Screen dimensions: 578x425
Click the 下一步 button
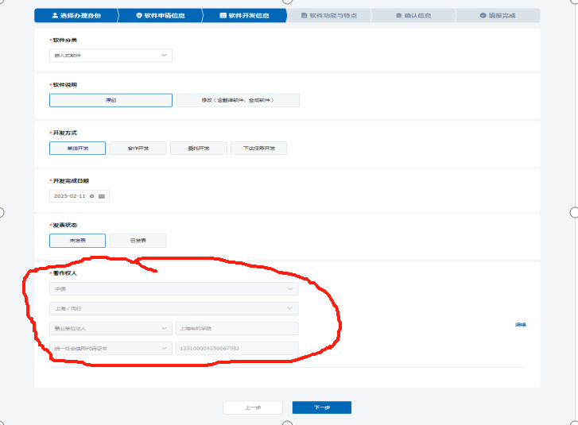click(321, 408)
